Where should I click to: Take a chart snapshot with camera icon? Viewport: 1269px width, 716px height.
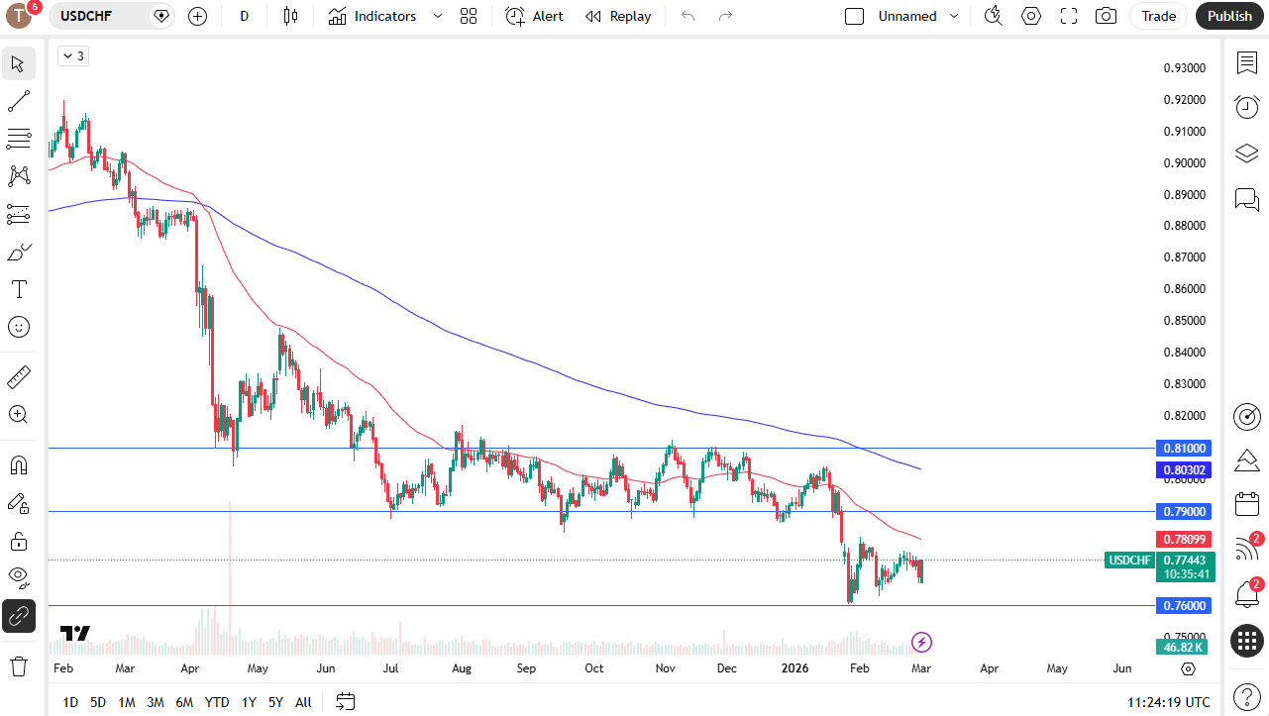pos(1106,16)
